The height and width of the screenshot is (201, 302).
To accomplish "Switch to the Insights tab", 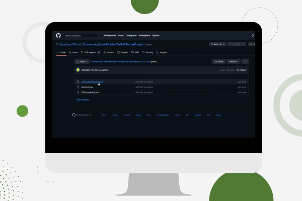I will pyautogui.click(x=162, y=52).
